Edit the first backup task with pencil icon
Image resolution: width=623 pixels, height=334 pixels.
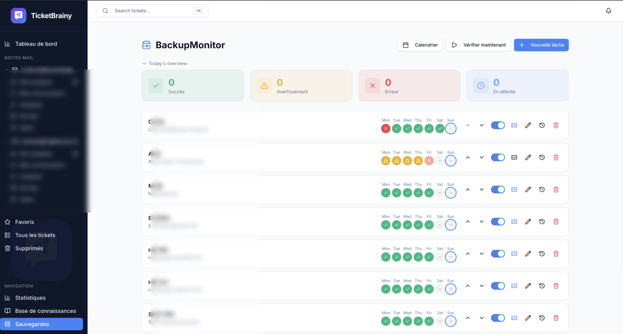(528, 125)
